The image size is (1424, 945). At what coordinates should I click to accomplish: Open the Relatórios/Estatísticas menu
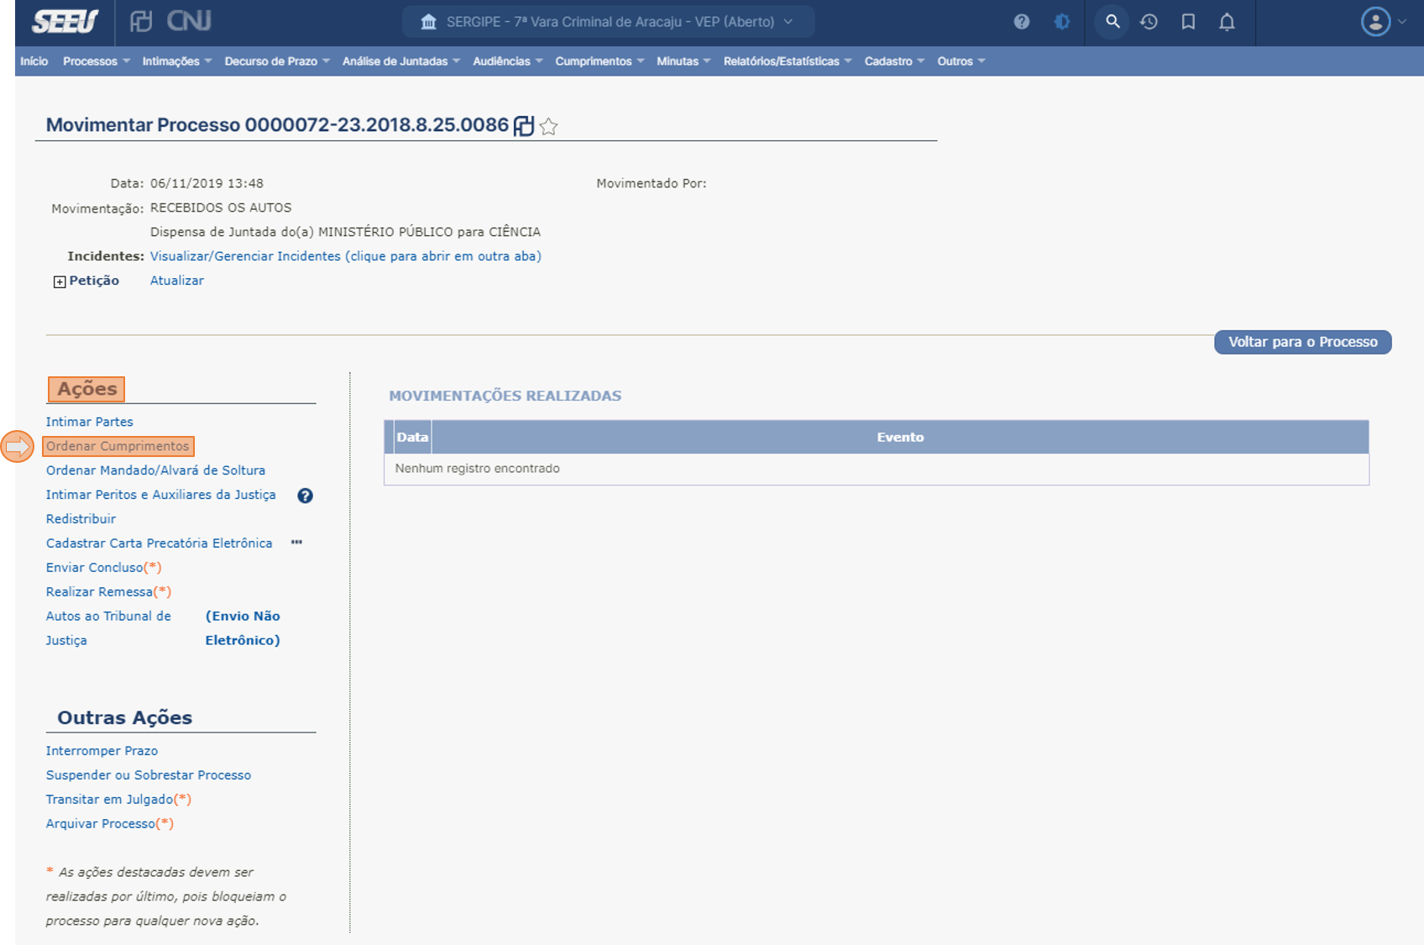[788, 61]
